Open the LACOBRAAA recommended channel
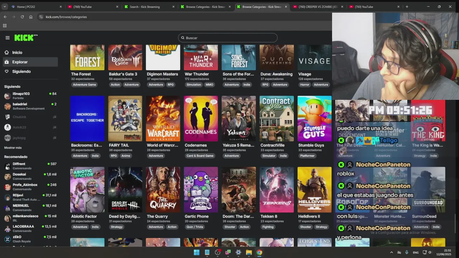This screenshot has width=459, height=258. [30, 229]
